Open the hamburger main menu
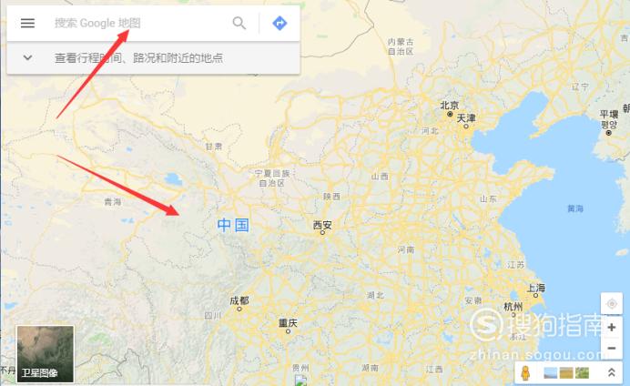Viewport: 630px width, 386px height. coord(27,24)
